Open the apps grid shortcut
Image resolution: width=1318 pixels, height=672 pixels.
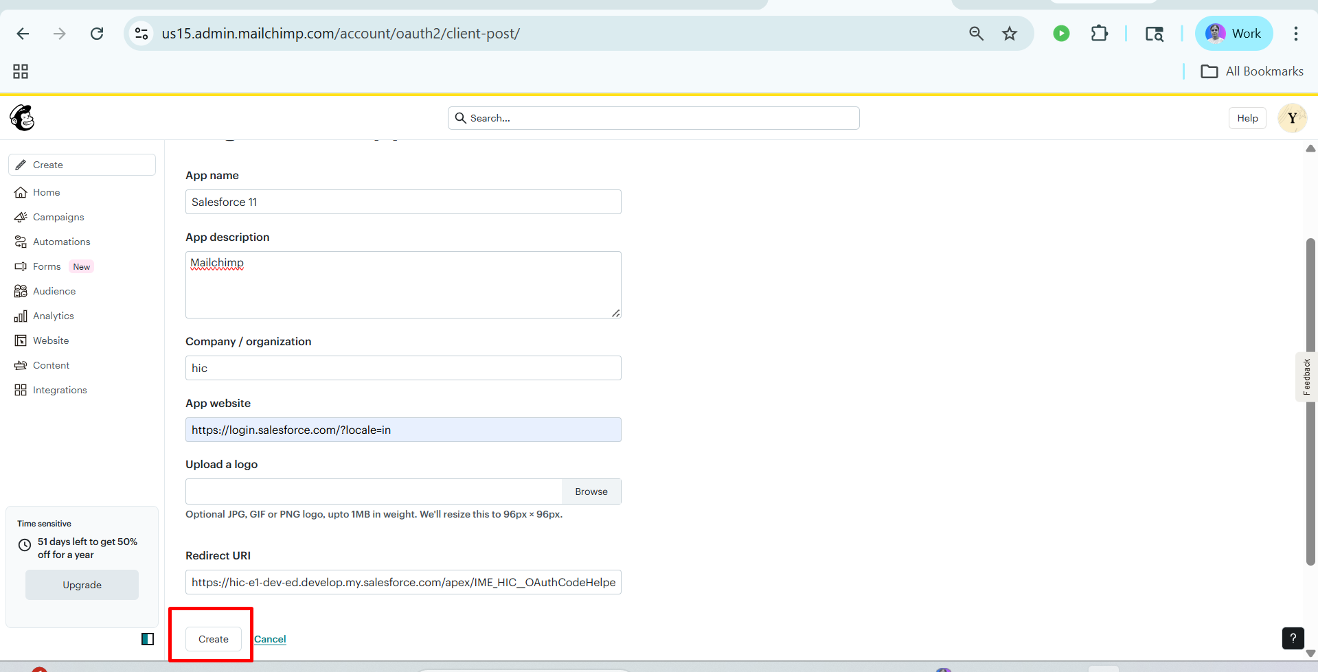(21, 71)
